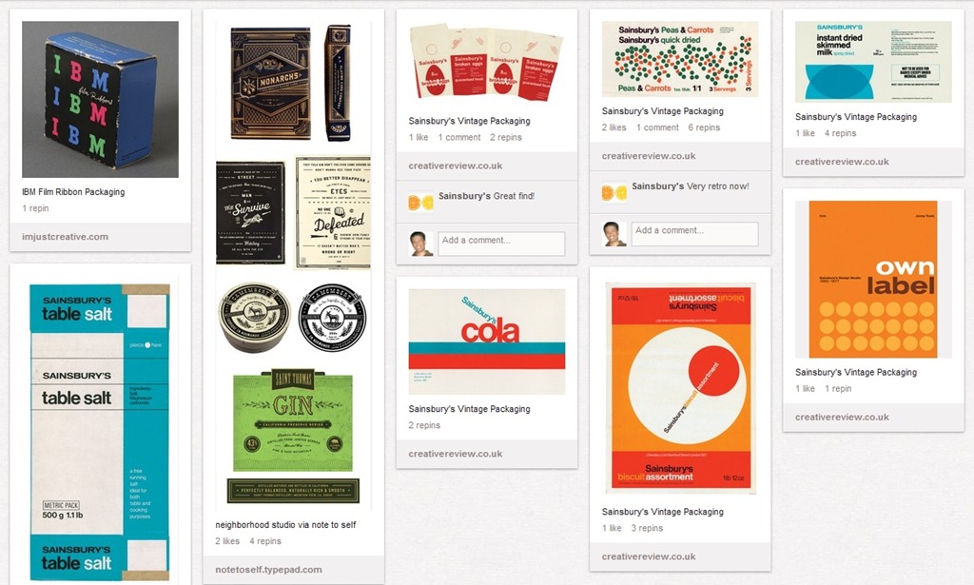Click the user profile photo beside Peas & Carrots comment box
974x585 pixels.
tap(614, 234)
